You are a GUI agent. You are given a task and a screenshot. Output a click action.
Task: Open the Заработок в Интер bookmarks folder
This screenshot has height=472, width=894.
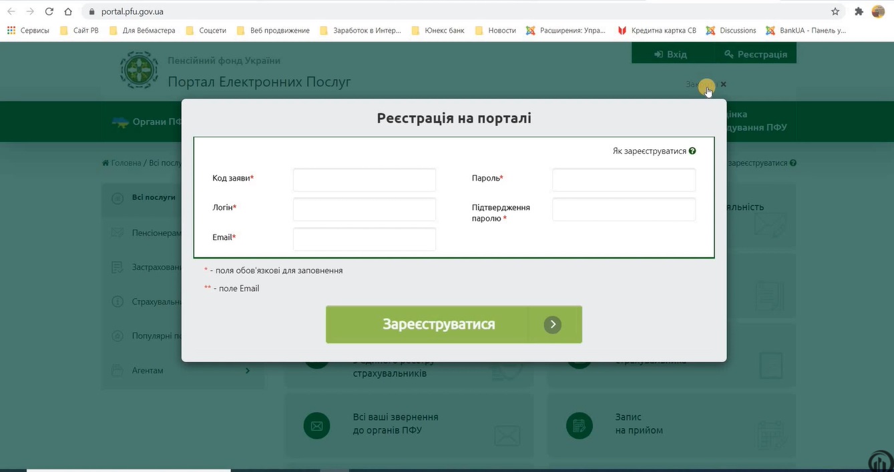tap(367, 30)
